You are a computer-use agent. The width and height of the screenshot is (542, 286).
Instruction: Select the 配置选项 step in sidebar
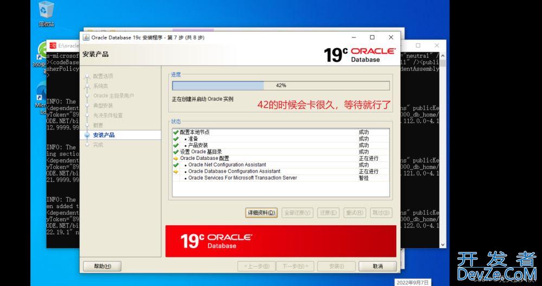click(103, 76)
